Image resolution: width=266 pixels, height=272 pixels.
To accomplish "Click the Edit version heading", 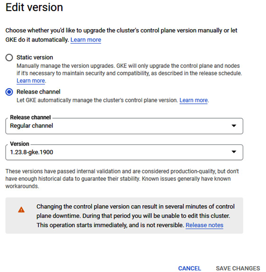I will 34,7.
